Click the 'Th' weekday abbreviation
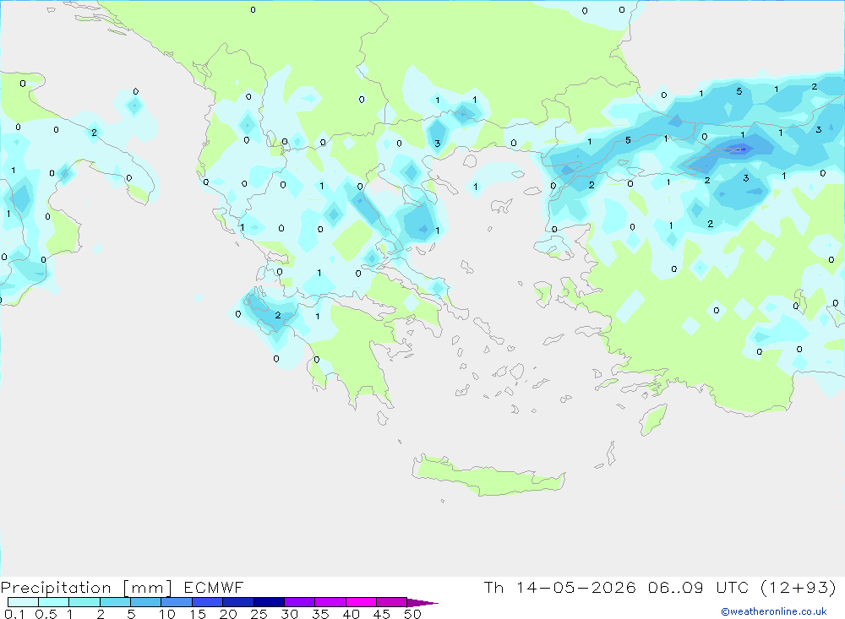 tap(493, 587)
